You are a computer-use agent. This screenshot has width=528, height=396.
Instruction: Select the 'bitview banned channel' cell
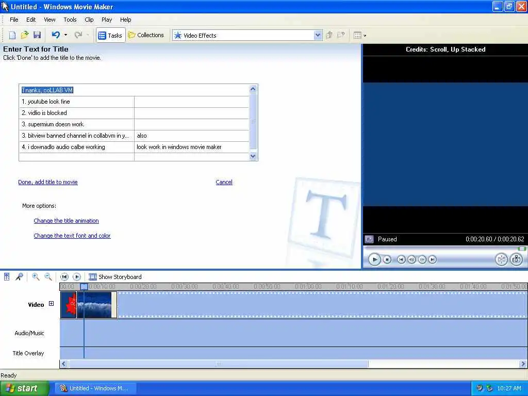click(77, 136)
